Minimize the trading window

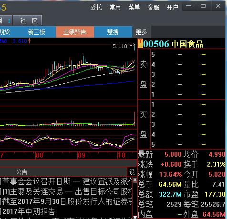pyautogui.click(x=189, y=6)
